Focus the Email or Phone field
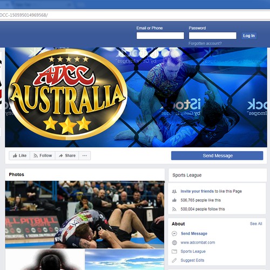 click(160, 36)
